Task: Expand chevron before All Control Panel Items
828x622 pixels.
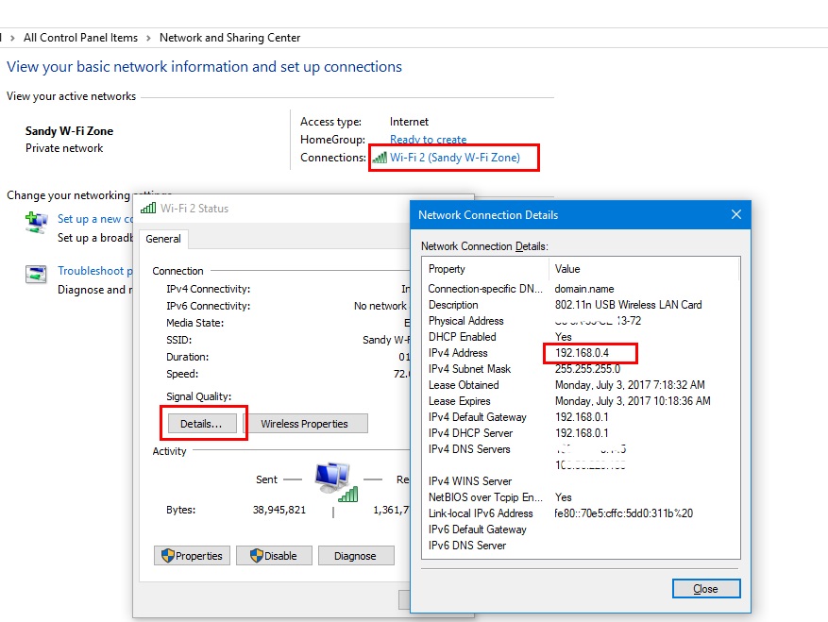Action: (11, 38)
